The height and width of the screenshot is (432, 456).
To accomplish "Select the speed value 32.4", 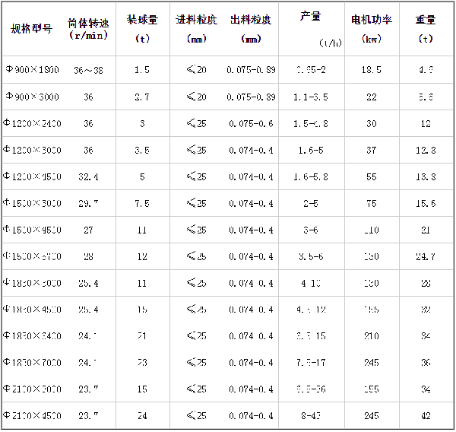I will (88, 176).
